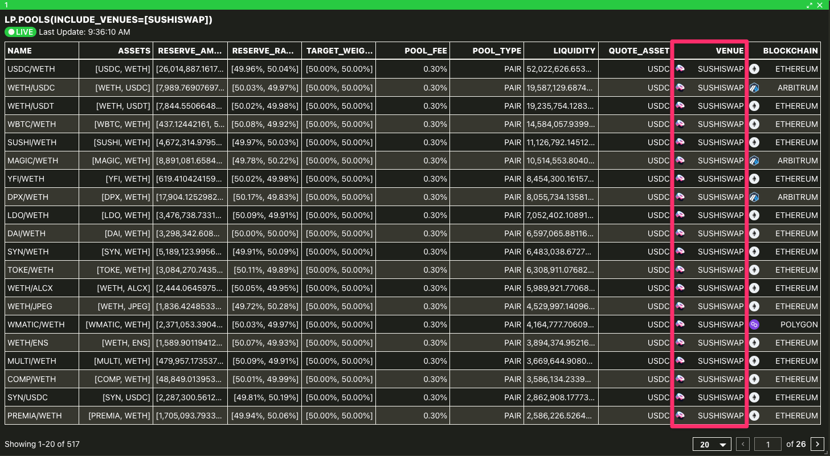
Task: Click the POLYGON blockchain text
Action: (799, 324)
